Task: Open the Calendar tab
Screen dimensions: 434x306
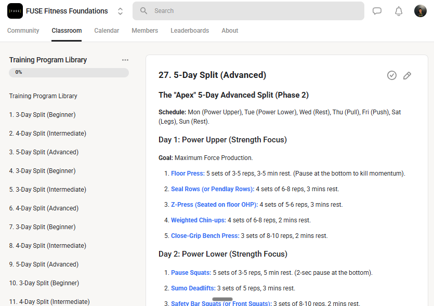Action: 107,31
